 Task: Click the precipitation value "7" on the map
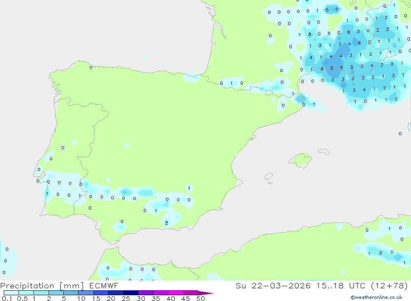(337, 9)
